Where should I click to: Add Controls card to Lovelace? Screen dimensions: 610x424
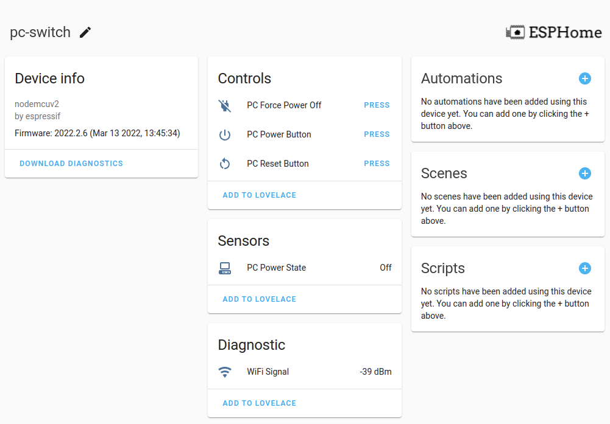coord(260,195)
